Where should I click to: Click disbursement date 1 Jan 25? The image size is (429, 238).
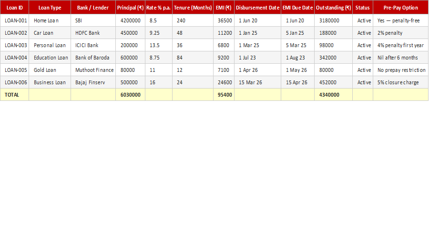[x=257, y=33]
